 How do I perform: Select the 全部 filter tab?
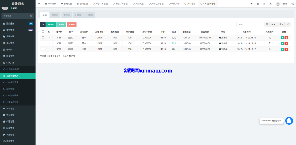(45, 15)
